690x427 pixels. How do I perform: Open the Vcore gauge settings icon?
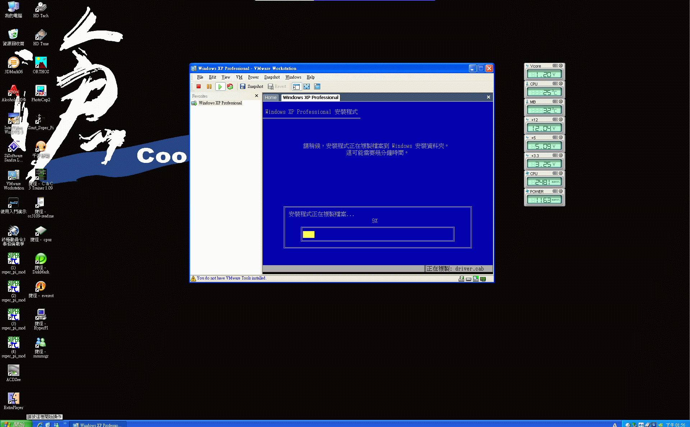(555, 66)
